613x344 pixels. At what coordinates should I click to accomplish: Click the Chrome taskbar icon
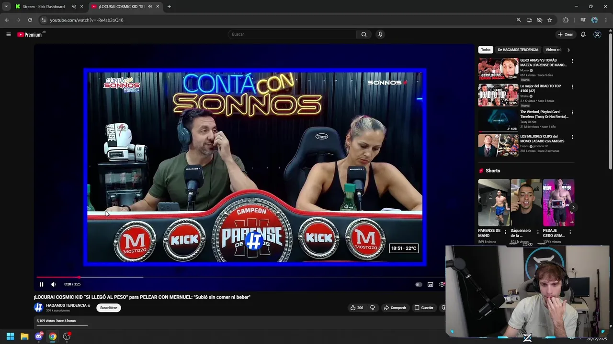[53, 336]
